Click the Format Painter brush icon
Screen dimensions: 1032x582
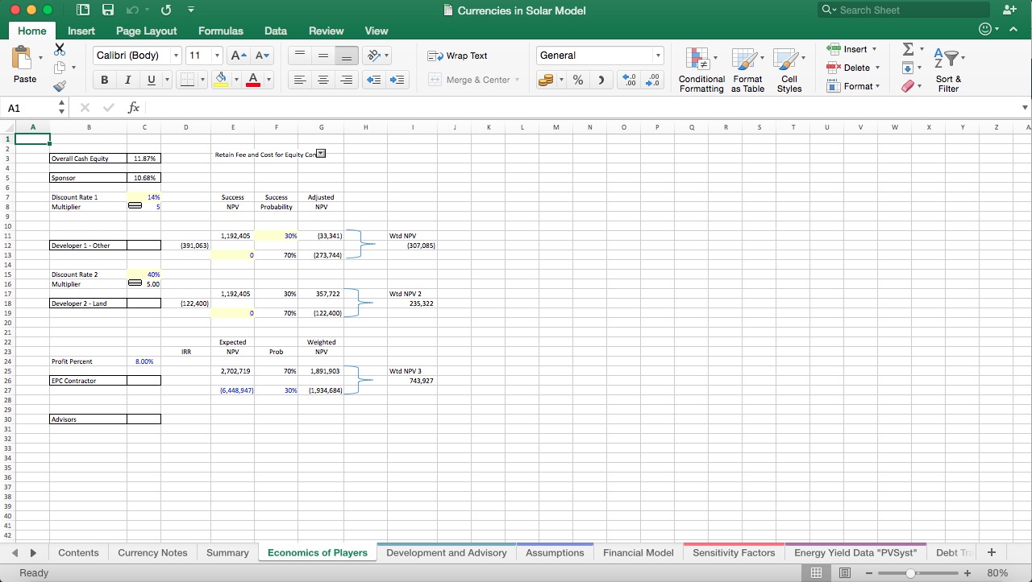(x=60, y=86)
